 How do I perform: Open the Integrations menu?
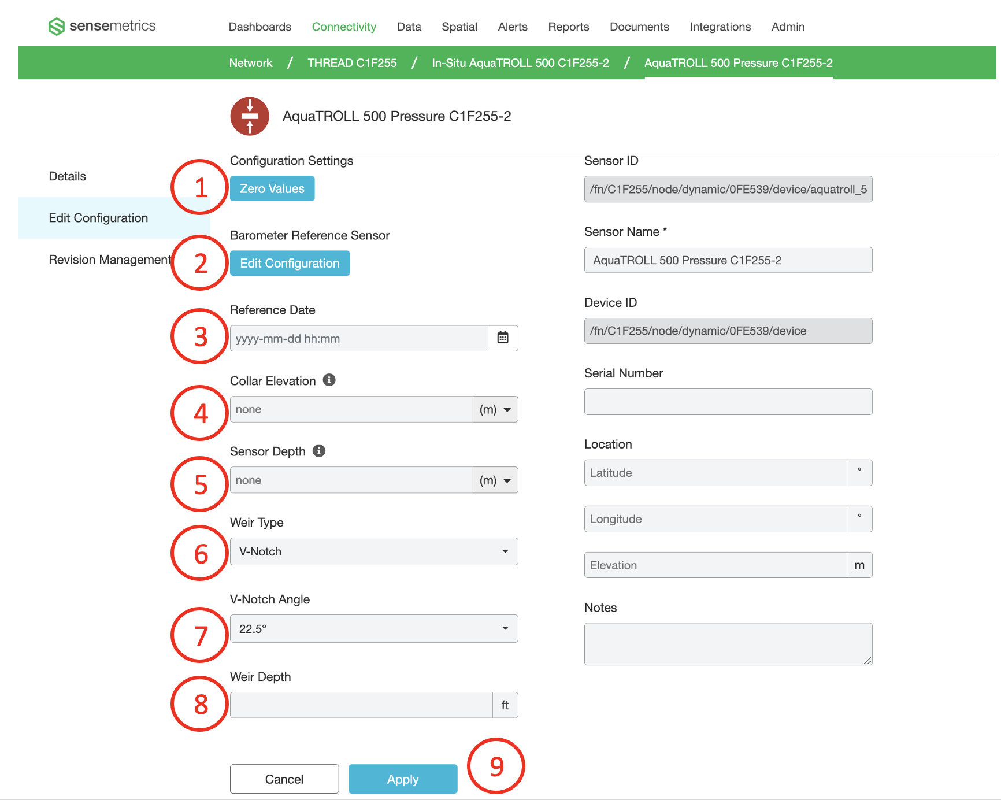[720, 27]
